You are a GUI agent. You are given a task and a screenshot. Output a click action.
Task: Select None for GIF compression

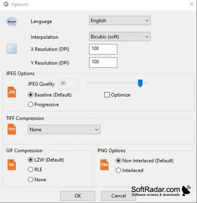tap(37, 180)
